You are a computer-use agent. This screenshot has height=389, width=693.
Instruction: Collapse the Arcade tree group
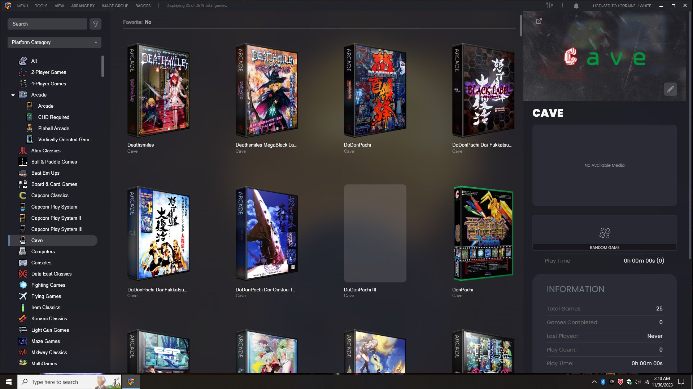(13, 95)
